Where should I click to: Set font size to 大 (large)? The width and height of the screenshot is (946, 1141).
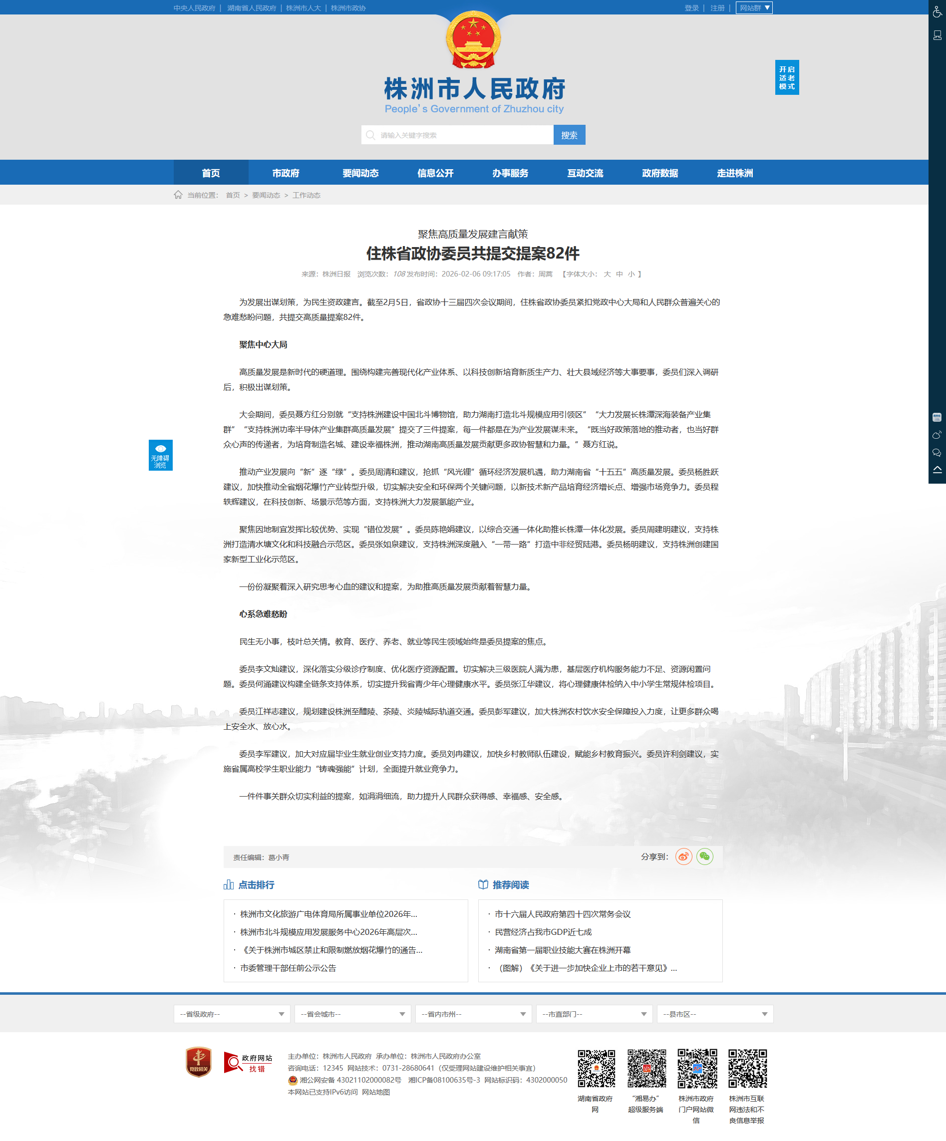[607, 275]
